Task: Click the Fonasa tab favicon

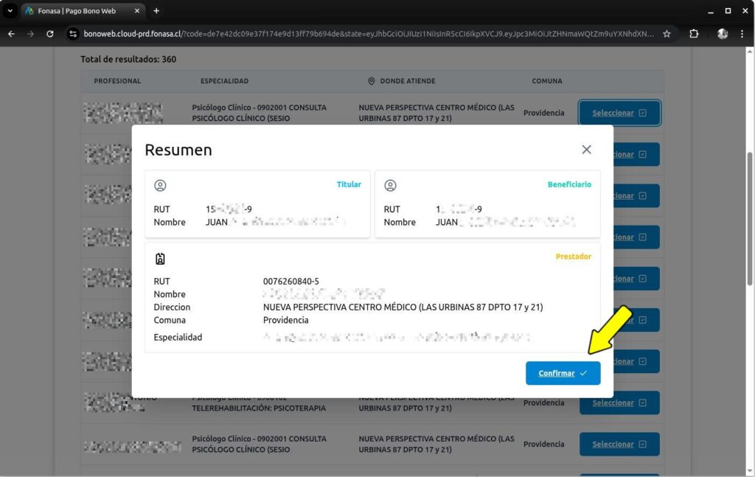Action: (29, 10)
